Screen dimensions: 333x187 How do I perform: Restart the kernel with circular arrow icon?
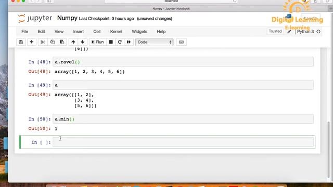click(x=120, y=42)
